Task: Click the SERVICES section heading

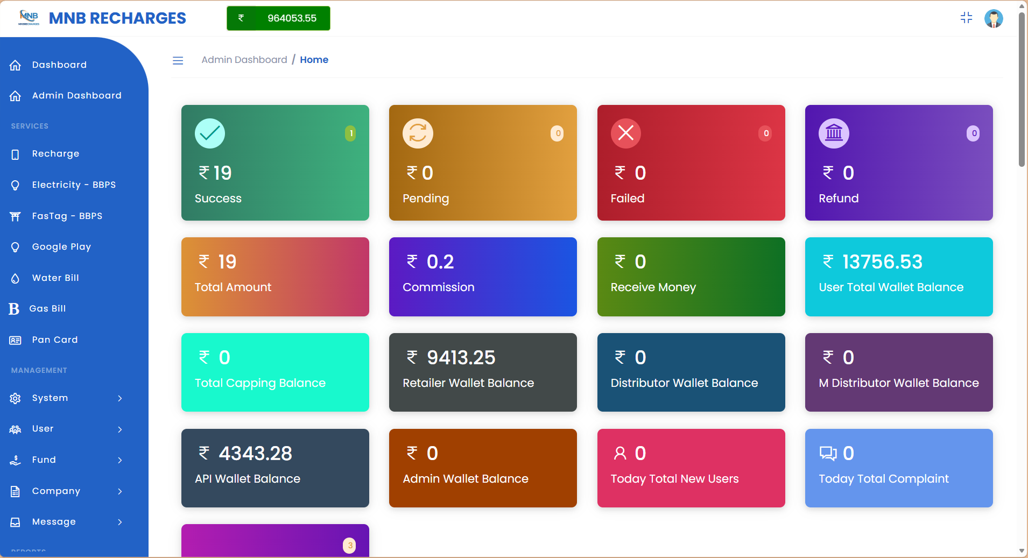Action: pos(30,126)
